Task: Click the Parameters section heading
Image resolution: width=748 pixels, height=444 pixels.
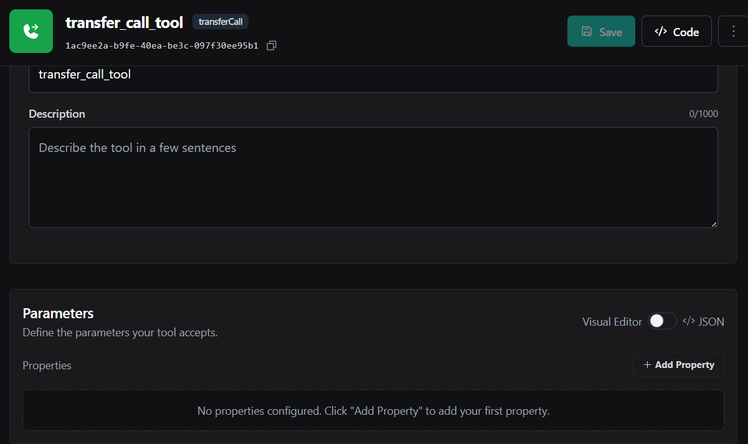Action: (58, 313)
